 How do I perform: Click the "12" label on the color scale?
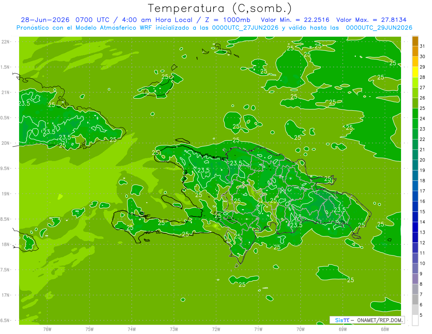[x=423, y=242]
